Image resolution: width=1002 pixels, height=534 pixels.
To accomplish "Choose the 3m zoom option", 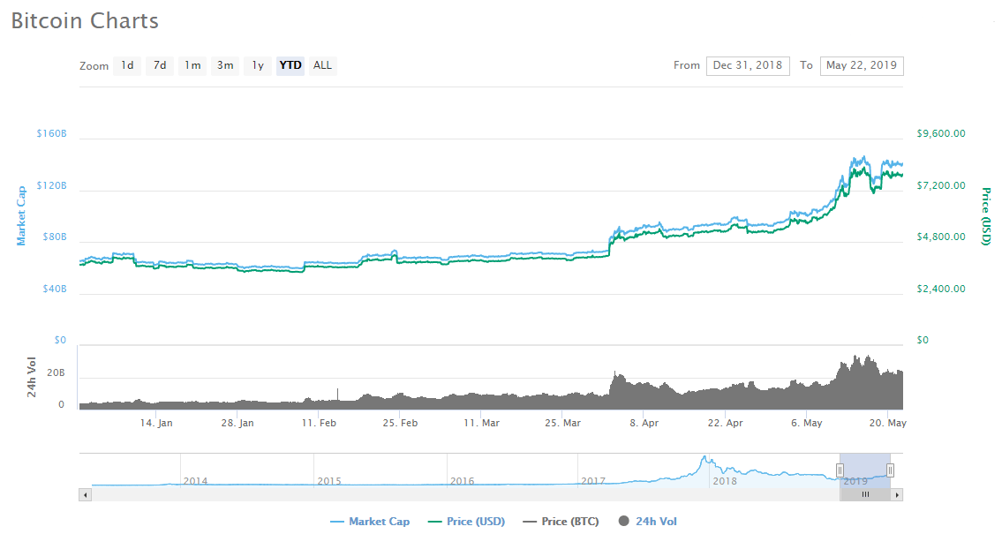I will coord(225,65).
